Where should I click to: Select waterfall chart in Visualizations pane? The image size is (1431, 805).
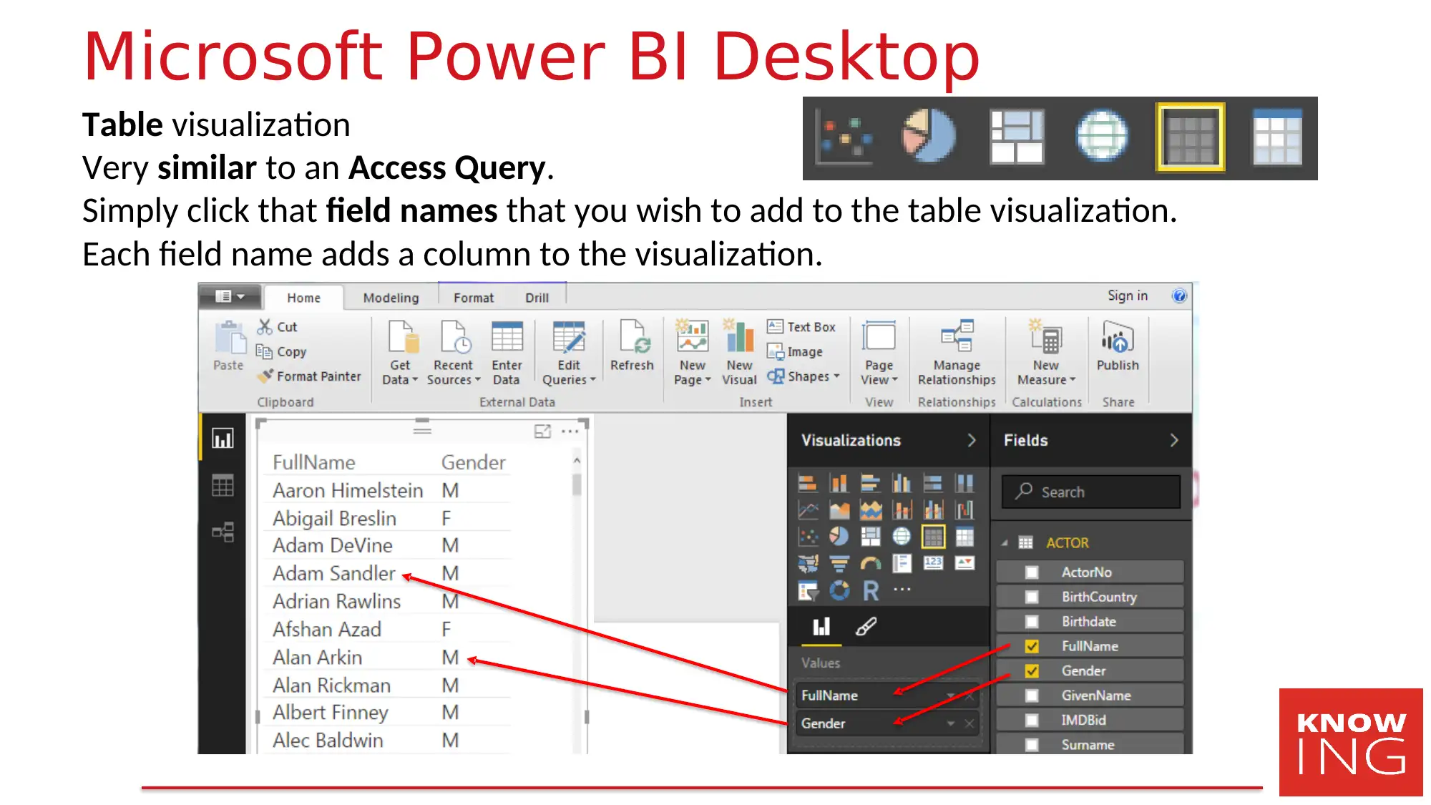964,510
